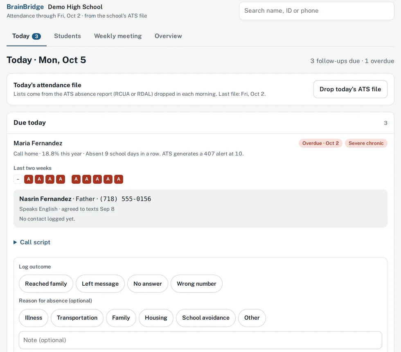Image resolution: width=401 pixels, height=352 pixels.
Task: Select Left message outcome
Action: [x=100, y=284]
